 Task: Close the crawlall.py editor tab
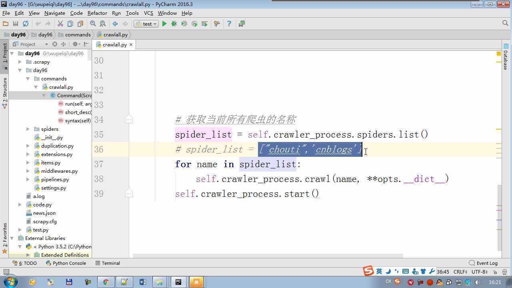(x=131, y=44)
